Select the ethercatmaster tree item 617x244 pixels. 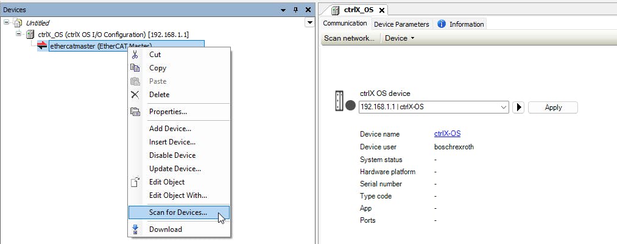(x=126, y=46)
